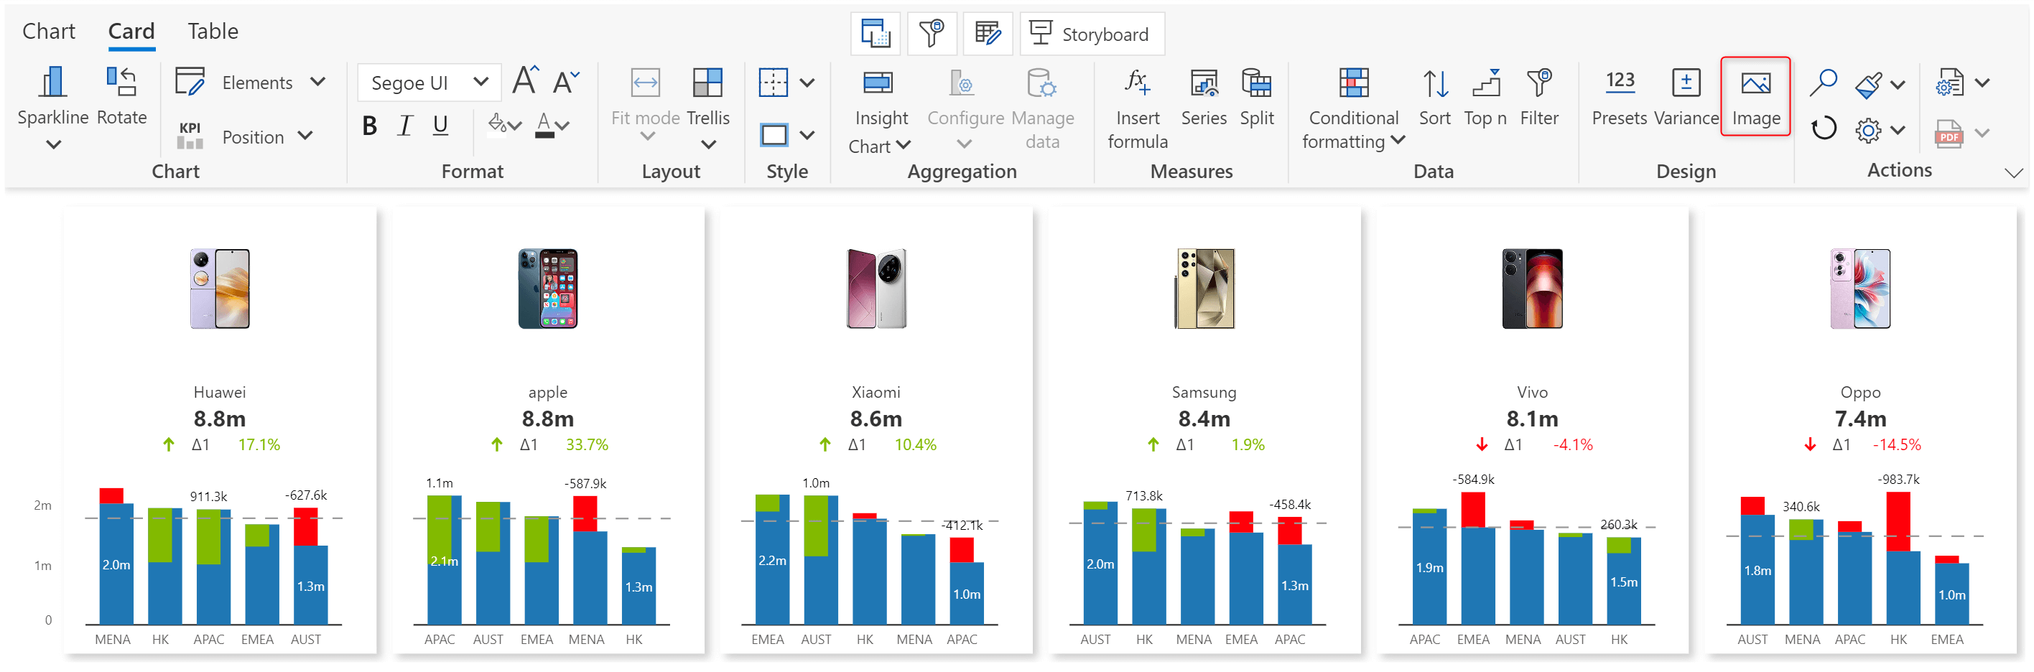Toggle Underline formatting
The width and height of the screenshot is (2034, 672).
[x=440, y=126]
